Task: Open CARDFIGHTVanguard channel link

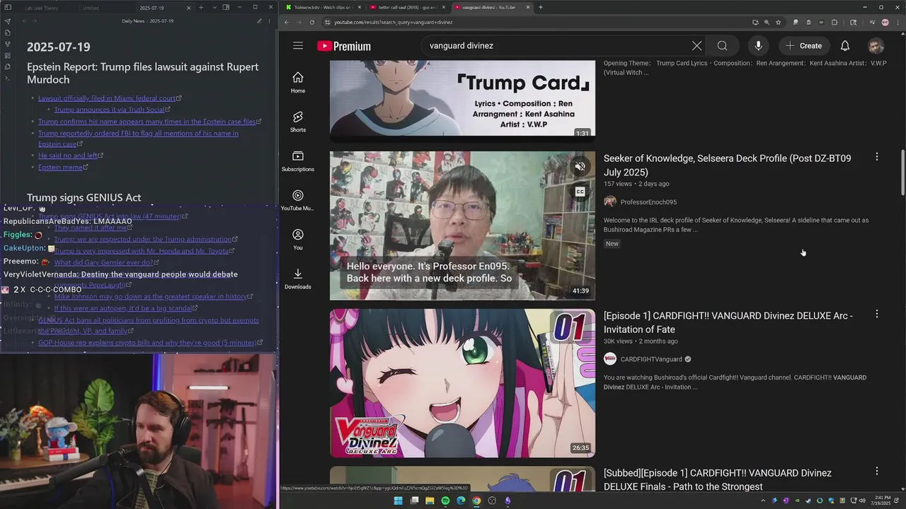Action: 651,359
